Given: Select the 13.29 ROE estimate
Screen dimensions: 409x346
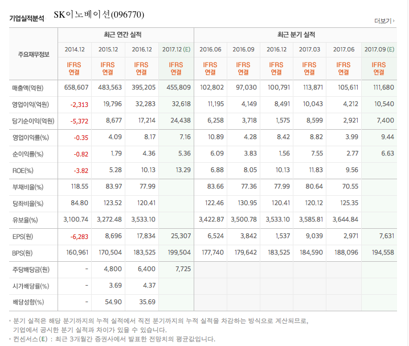Looking at the screenshot, I should tap(183, 170).
